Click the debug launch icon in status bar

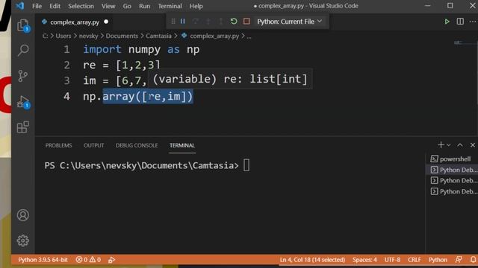coord(111,260)
